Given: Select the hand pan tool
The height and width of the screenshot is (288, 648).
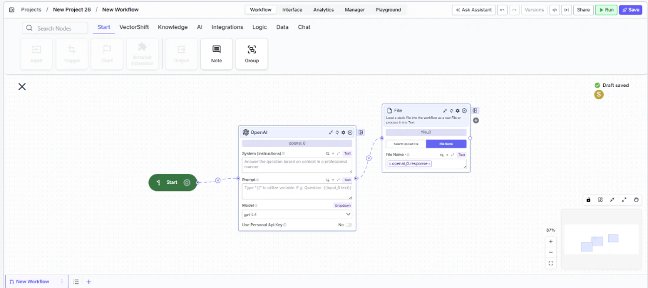Looking at the screenshot, I should 636,200.
